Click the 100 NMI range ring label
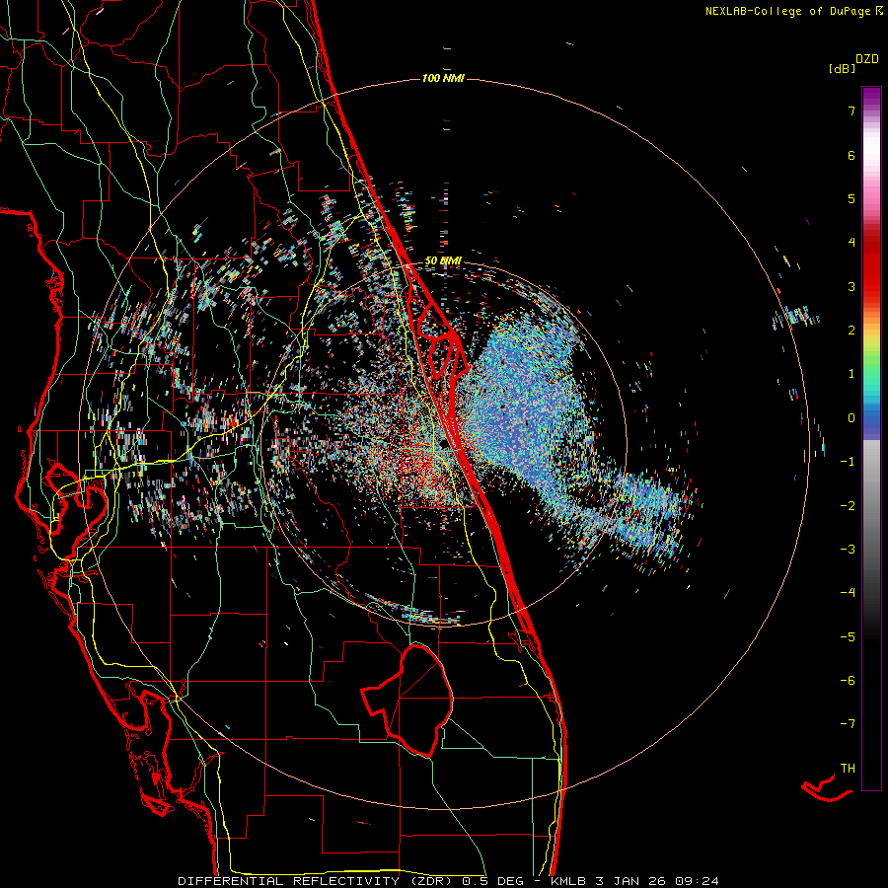The height and width of the screenshot is (888, 888). tap(443, 78)
